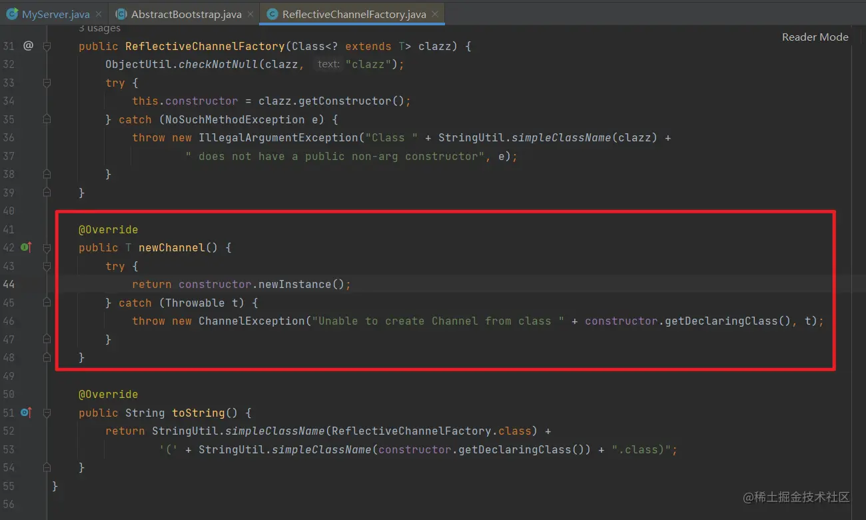Click the AbstractBootstrap.java tab's class file icon
Screen dimensions: 866x520
[121, 14]
